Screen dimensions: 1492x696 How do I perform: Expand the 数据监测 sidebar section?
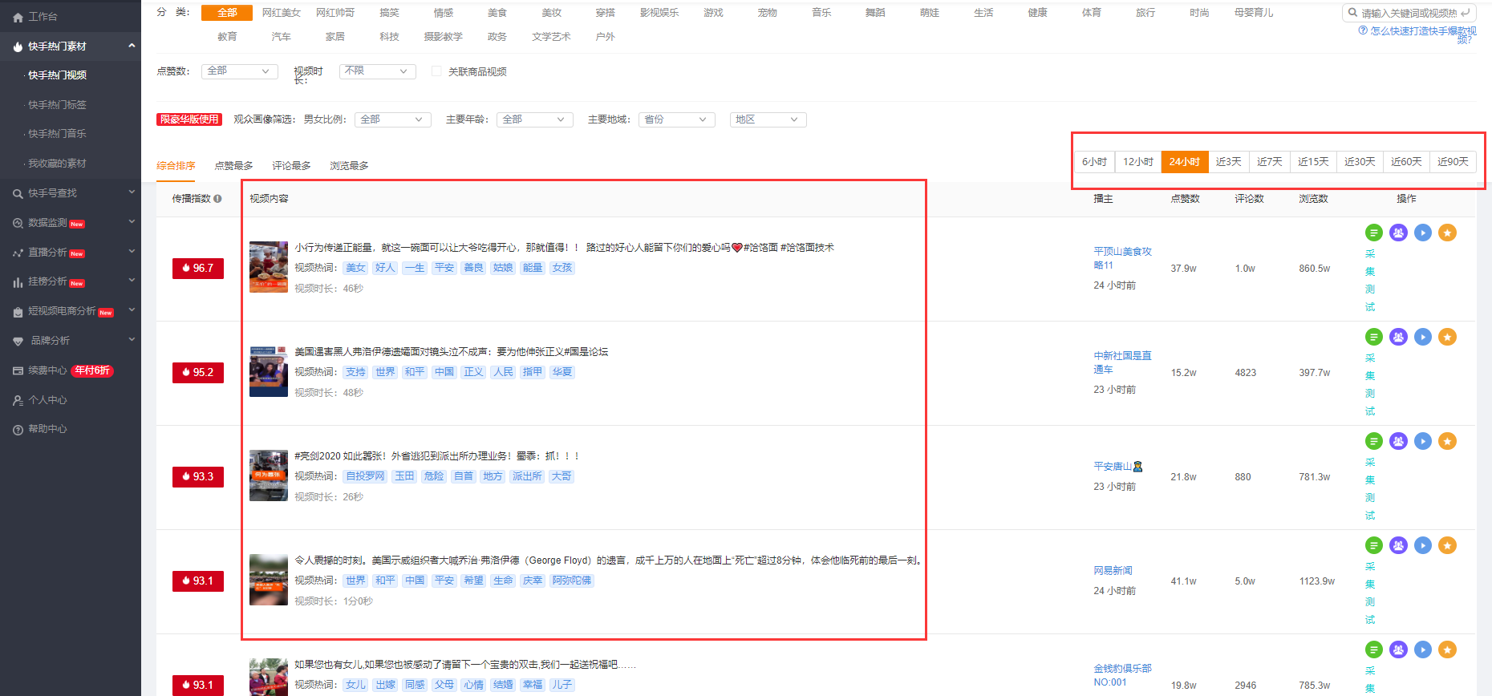pos(132,222)
